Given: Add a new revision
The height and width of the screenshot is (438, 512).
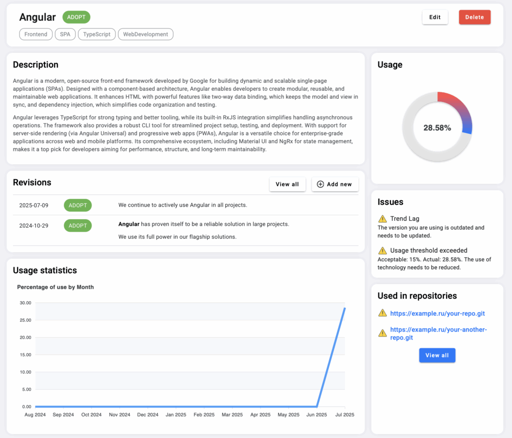Looking at the screenshot, I should (x=334, y=184).
